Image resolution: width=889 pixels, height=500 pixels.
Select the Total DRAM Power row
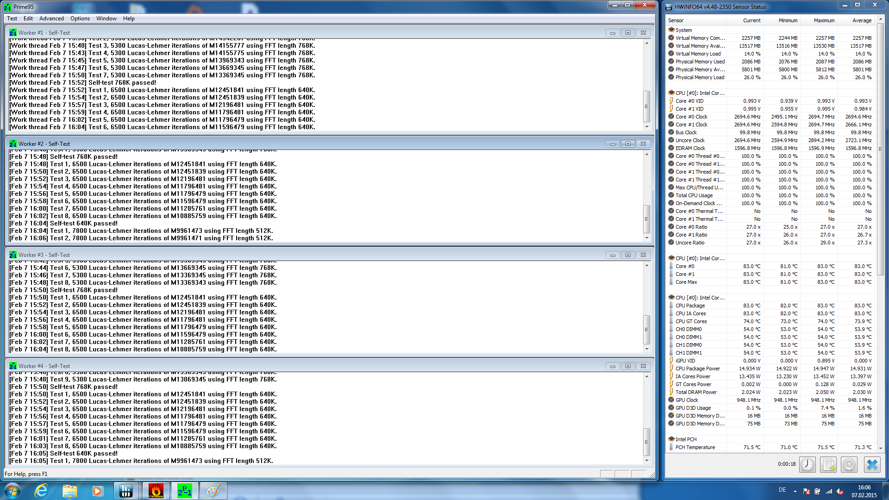pyautogui.click(x=770, y=392)
